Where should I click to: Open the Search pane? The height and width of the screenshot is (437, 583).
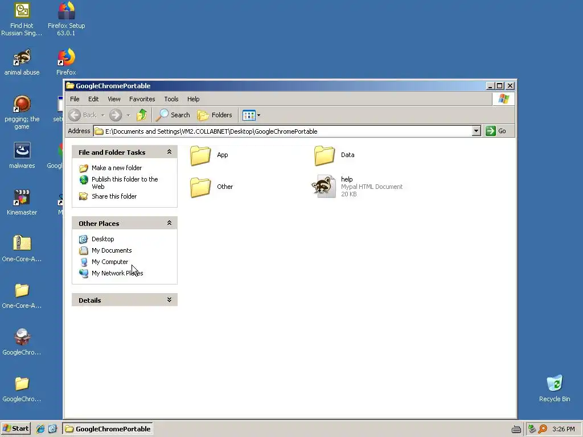(173, 115)
